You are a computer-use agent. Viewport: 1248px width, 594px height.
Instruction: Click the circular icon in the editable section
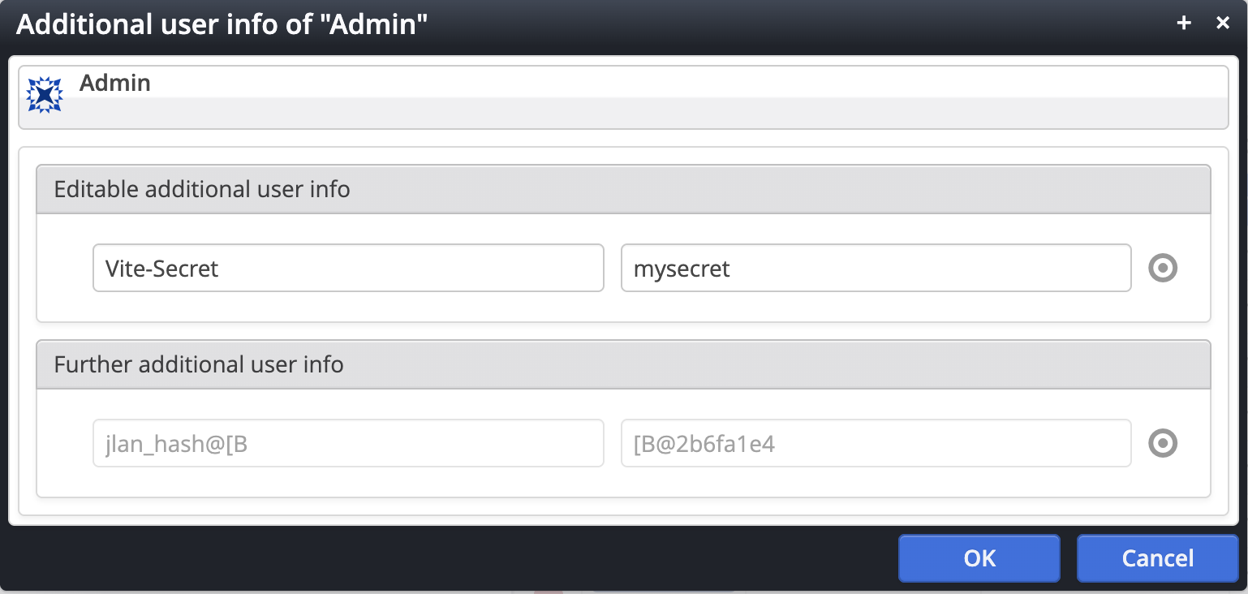point(1163,268)
